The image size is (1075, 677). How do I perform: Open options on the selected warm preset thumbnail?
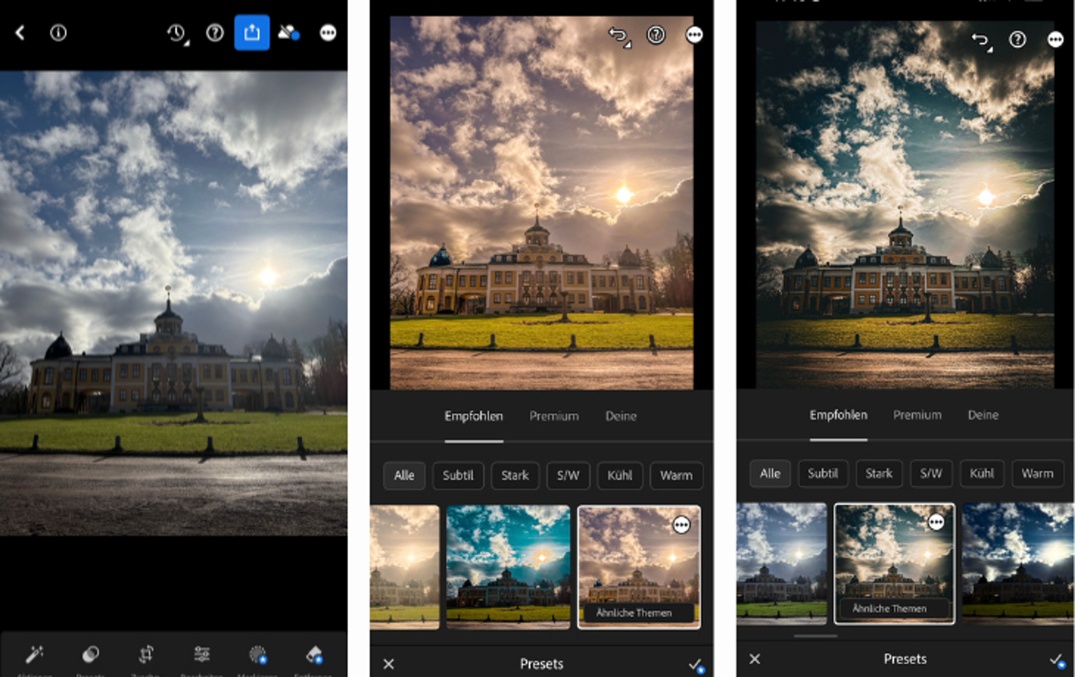pyautogui.click(x=681, y=525)
